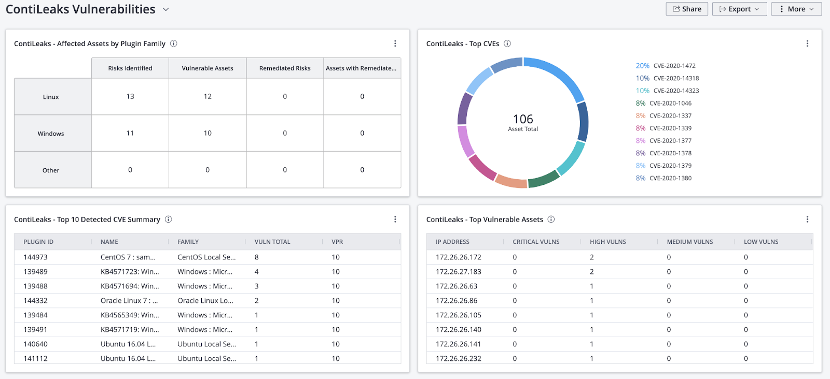Open plugin ID 139491 row

[208, 330]
